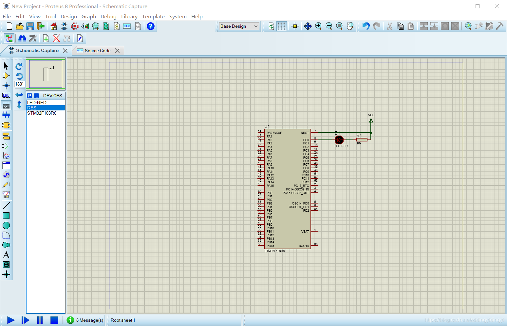Select the 2D Symbols 'S' tool
Viewport: 507px width, 326px height.
pos(6,265)
